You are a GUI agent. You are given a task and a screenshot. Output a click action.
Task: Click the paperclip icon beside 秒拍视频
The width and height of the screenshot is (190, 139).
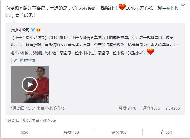(15, 60)
